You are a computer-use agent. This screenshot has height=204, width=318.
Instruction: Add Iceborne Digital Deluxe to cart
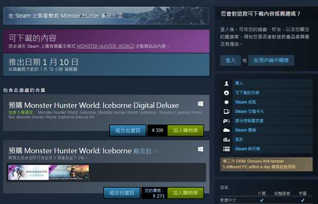click(185, 131)
